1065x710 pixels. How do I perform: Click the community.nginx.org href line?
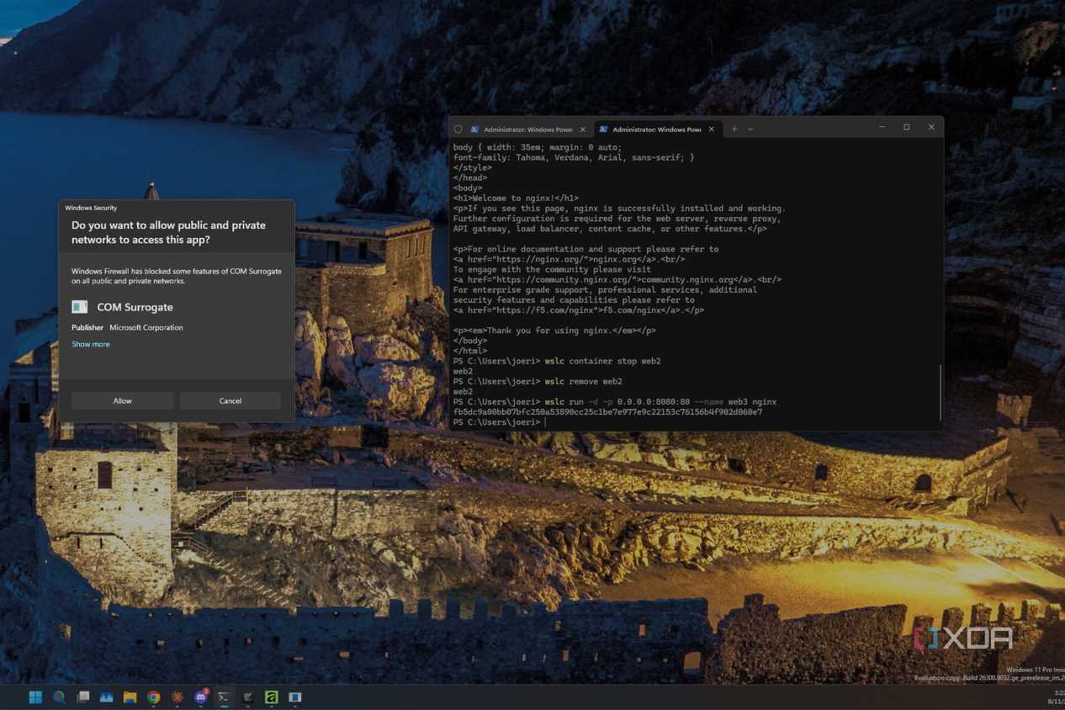(x=617, y=279)
